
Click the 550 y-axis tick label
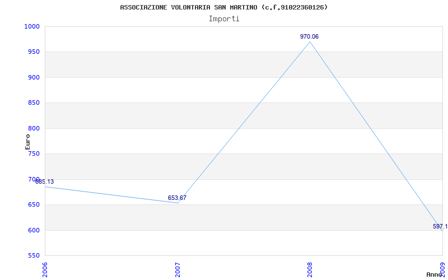click(34, 256)
